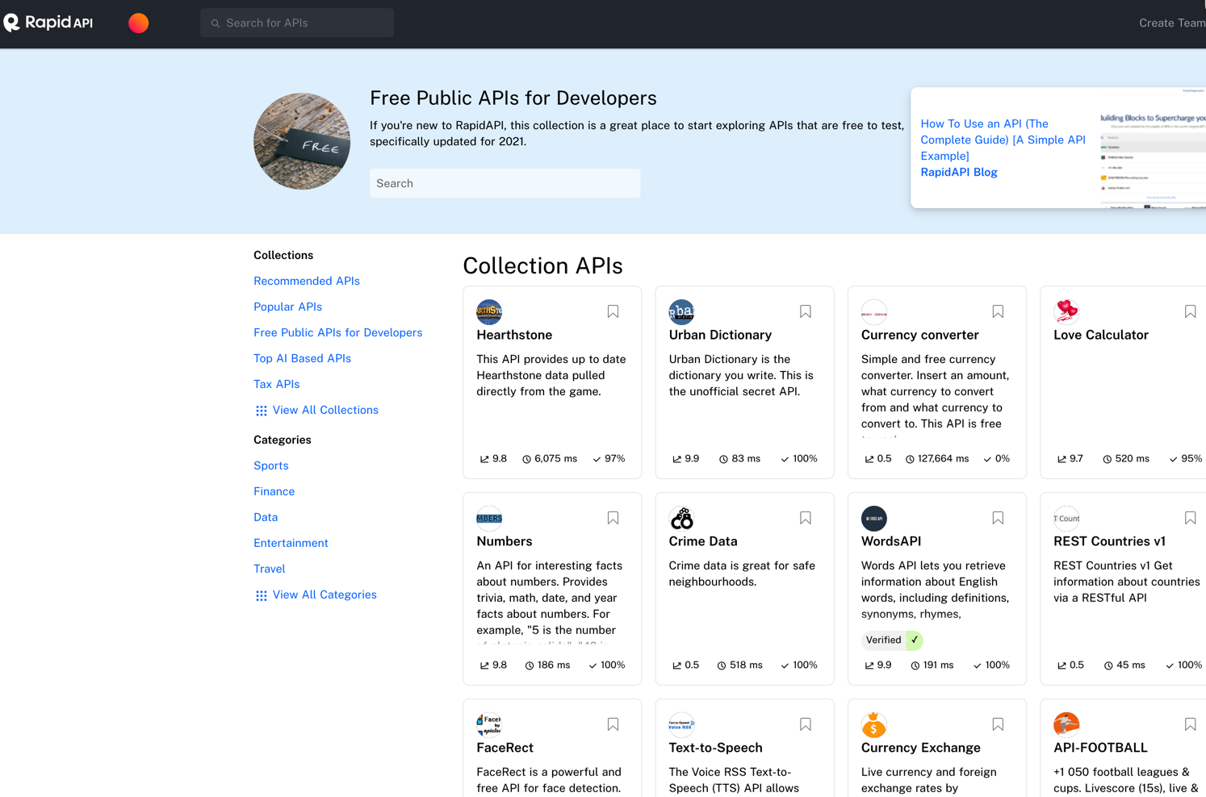Bookmark the Currency converter API card
Viewport: 1206px width, 797px height.
998,311
